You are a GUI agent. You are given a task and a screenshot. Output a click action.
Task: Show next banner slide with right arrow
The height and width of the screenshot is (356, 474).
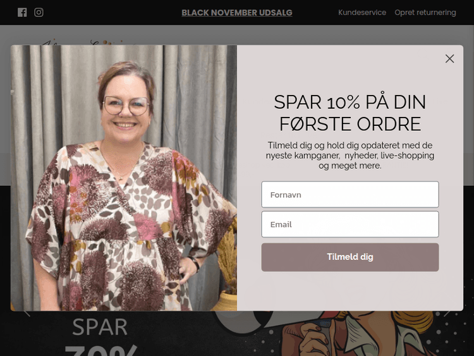click(x=447, y=314)
